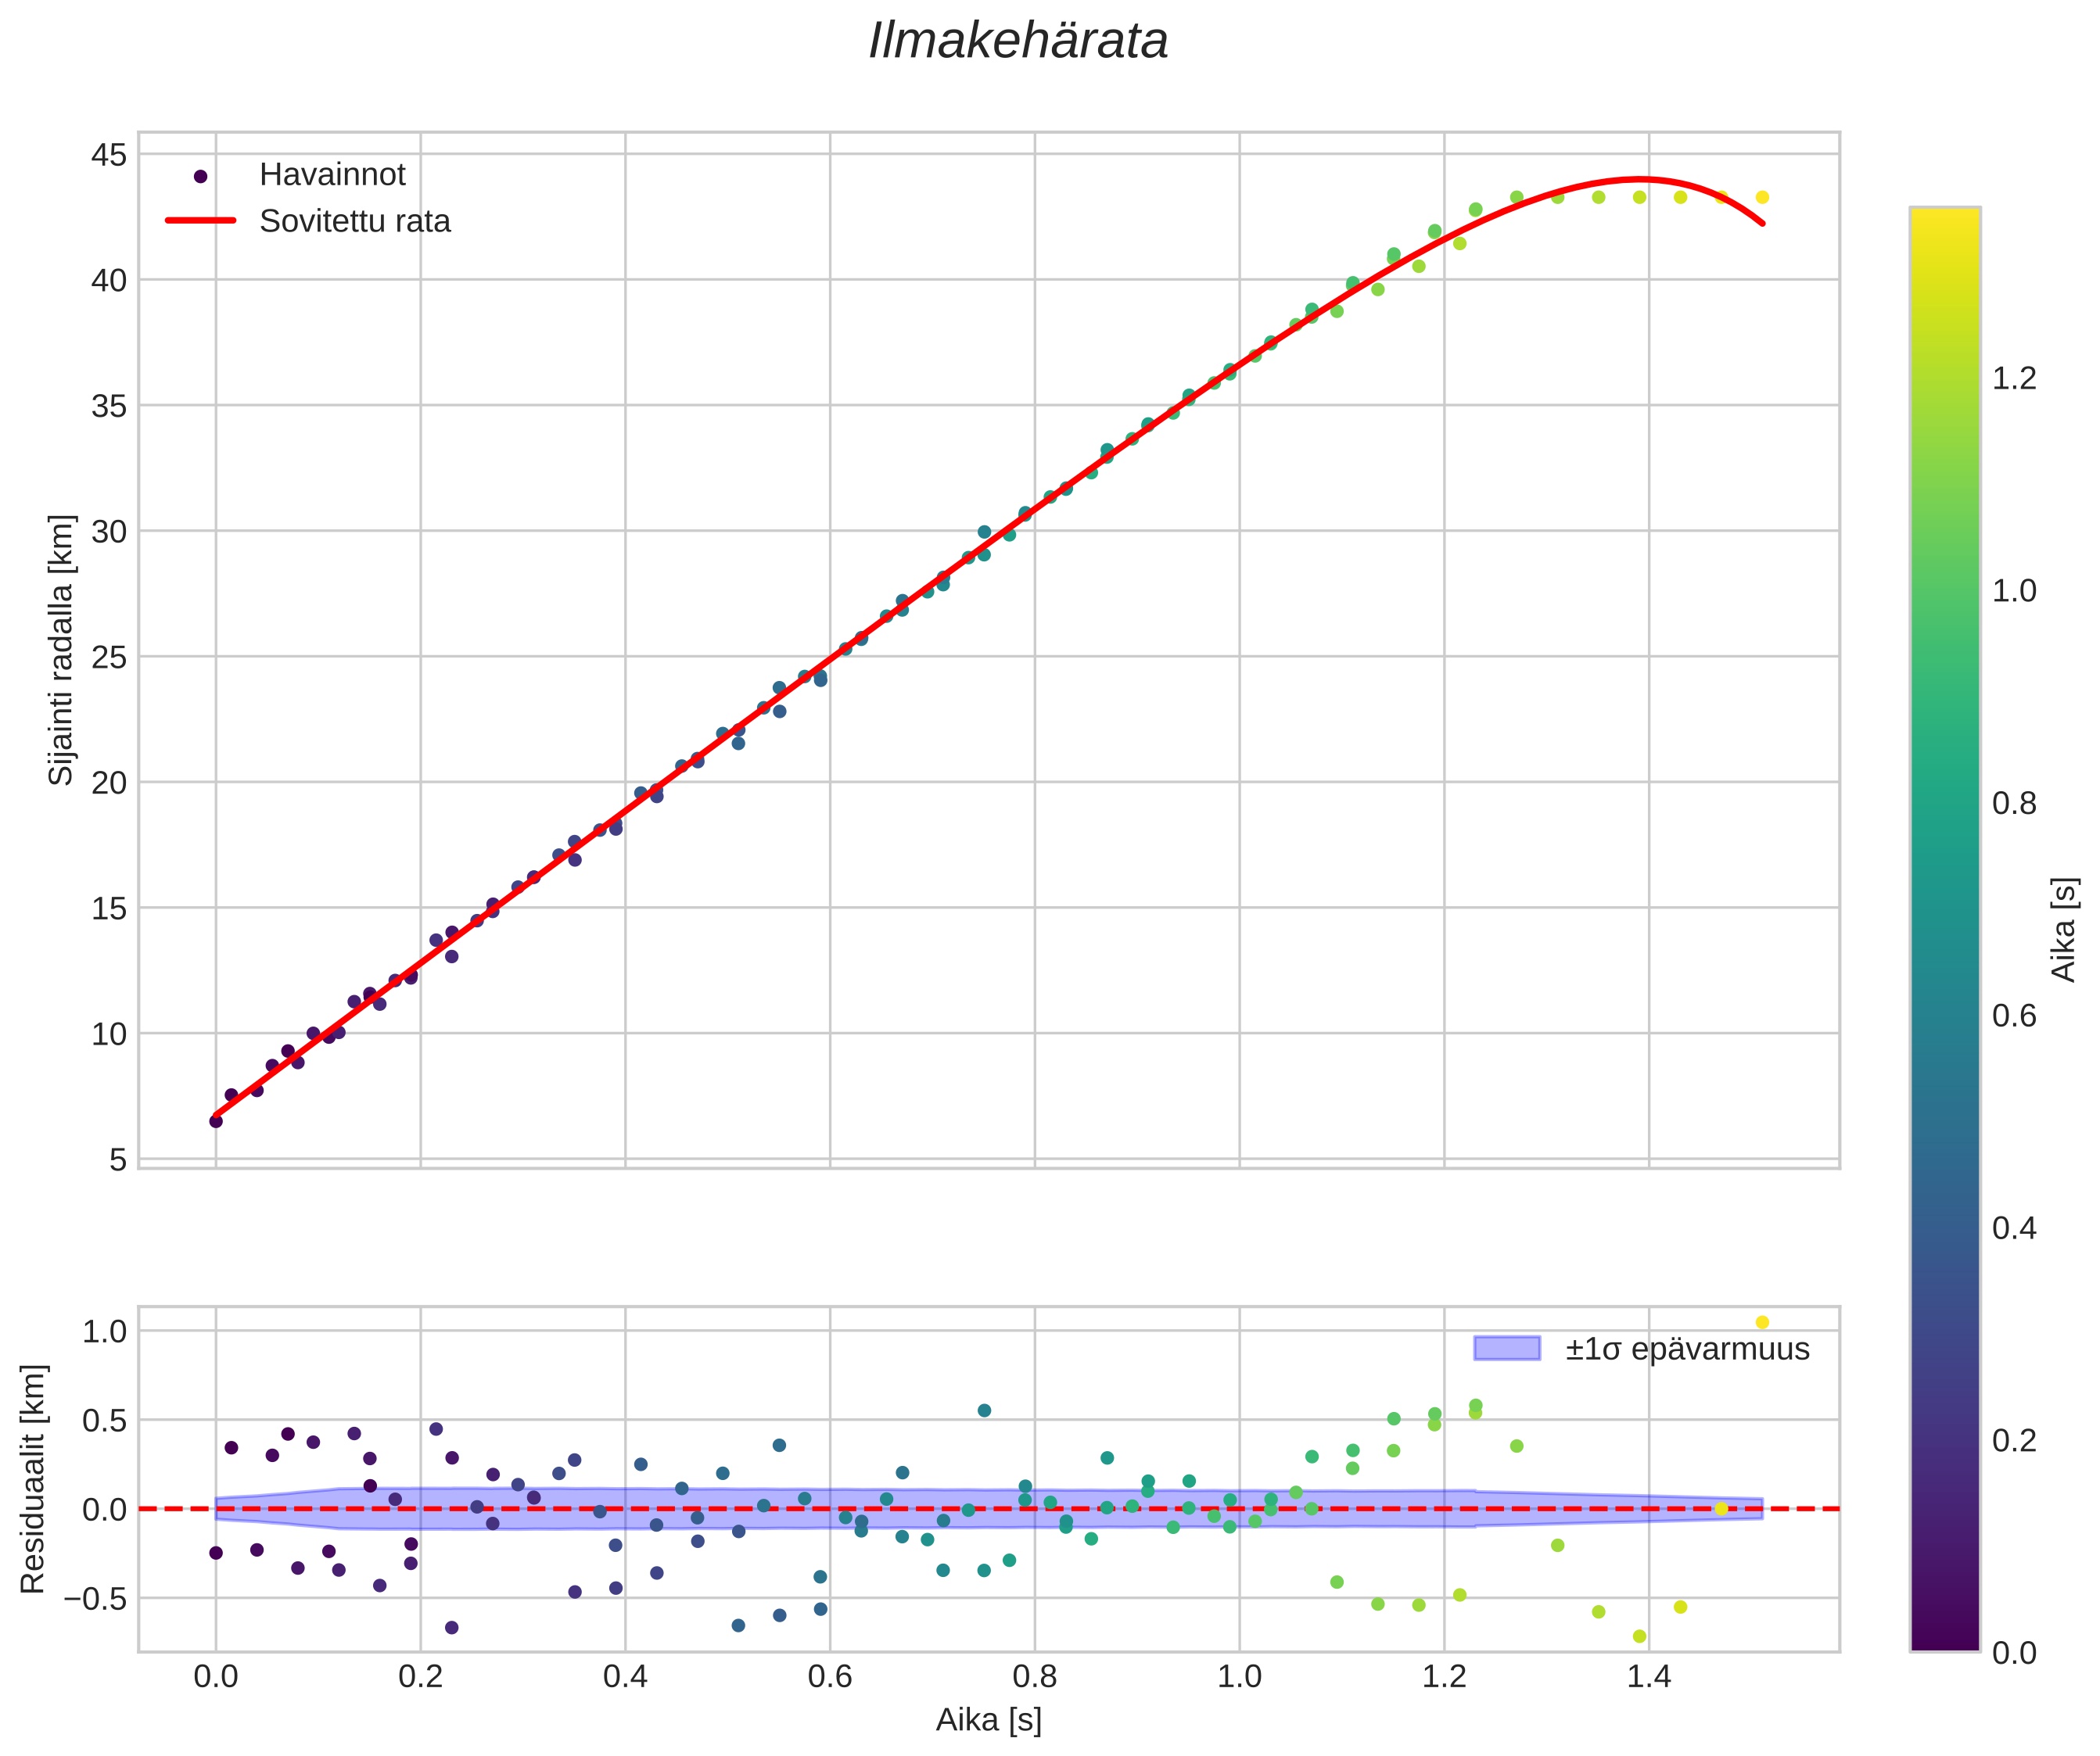Click the Havainnot legend dot marker
This screenshot has height=1756, width=2100.
click(200, 176)
